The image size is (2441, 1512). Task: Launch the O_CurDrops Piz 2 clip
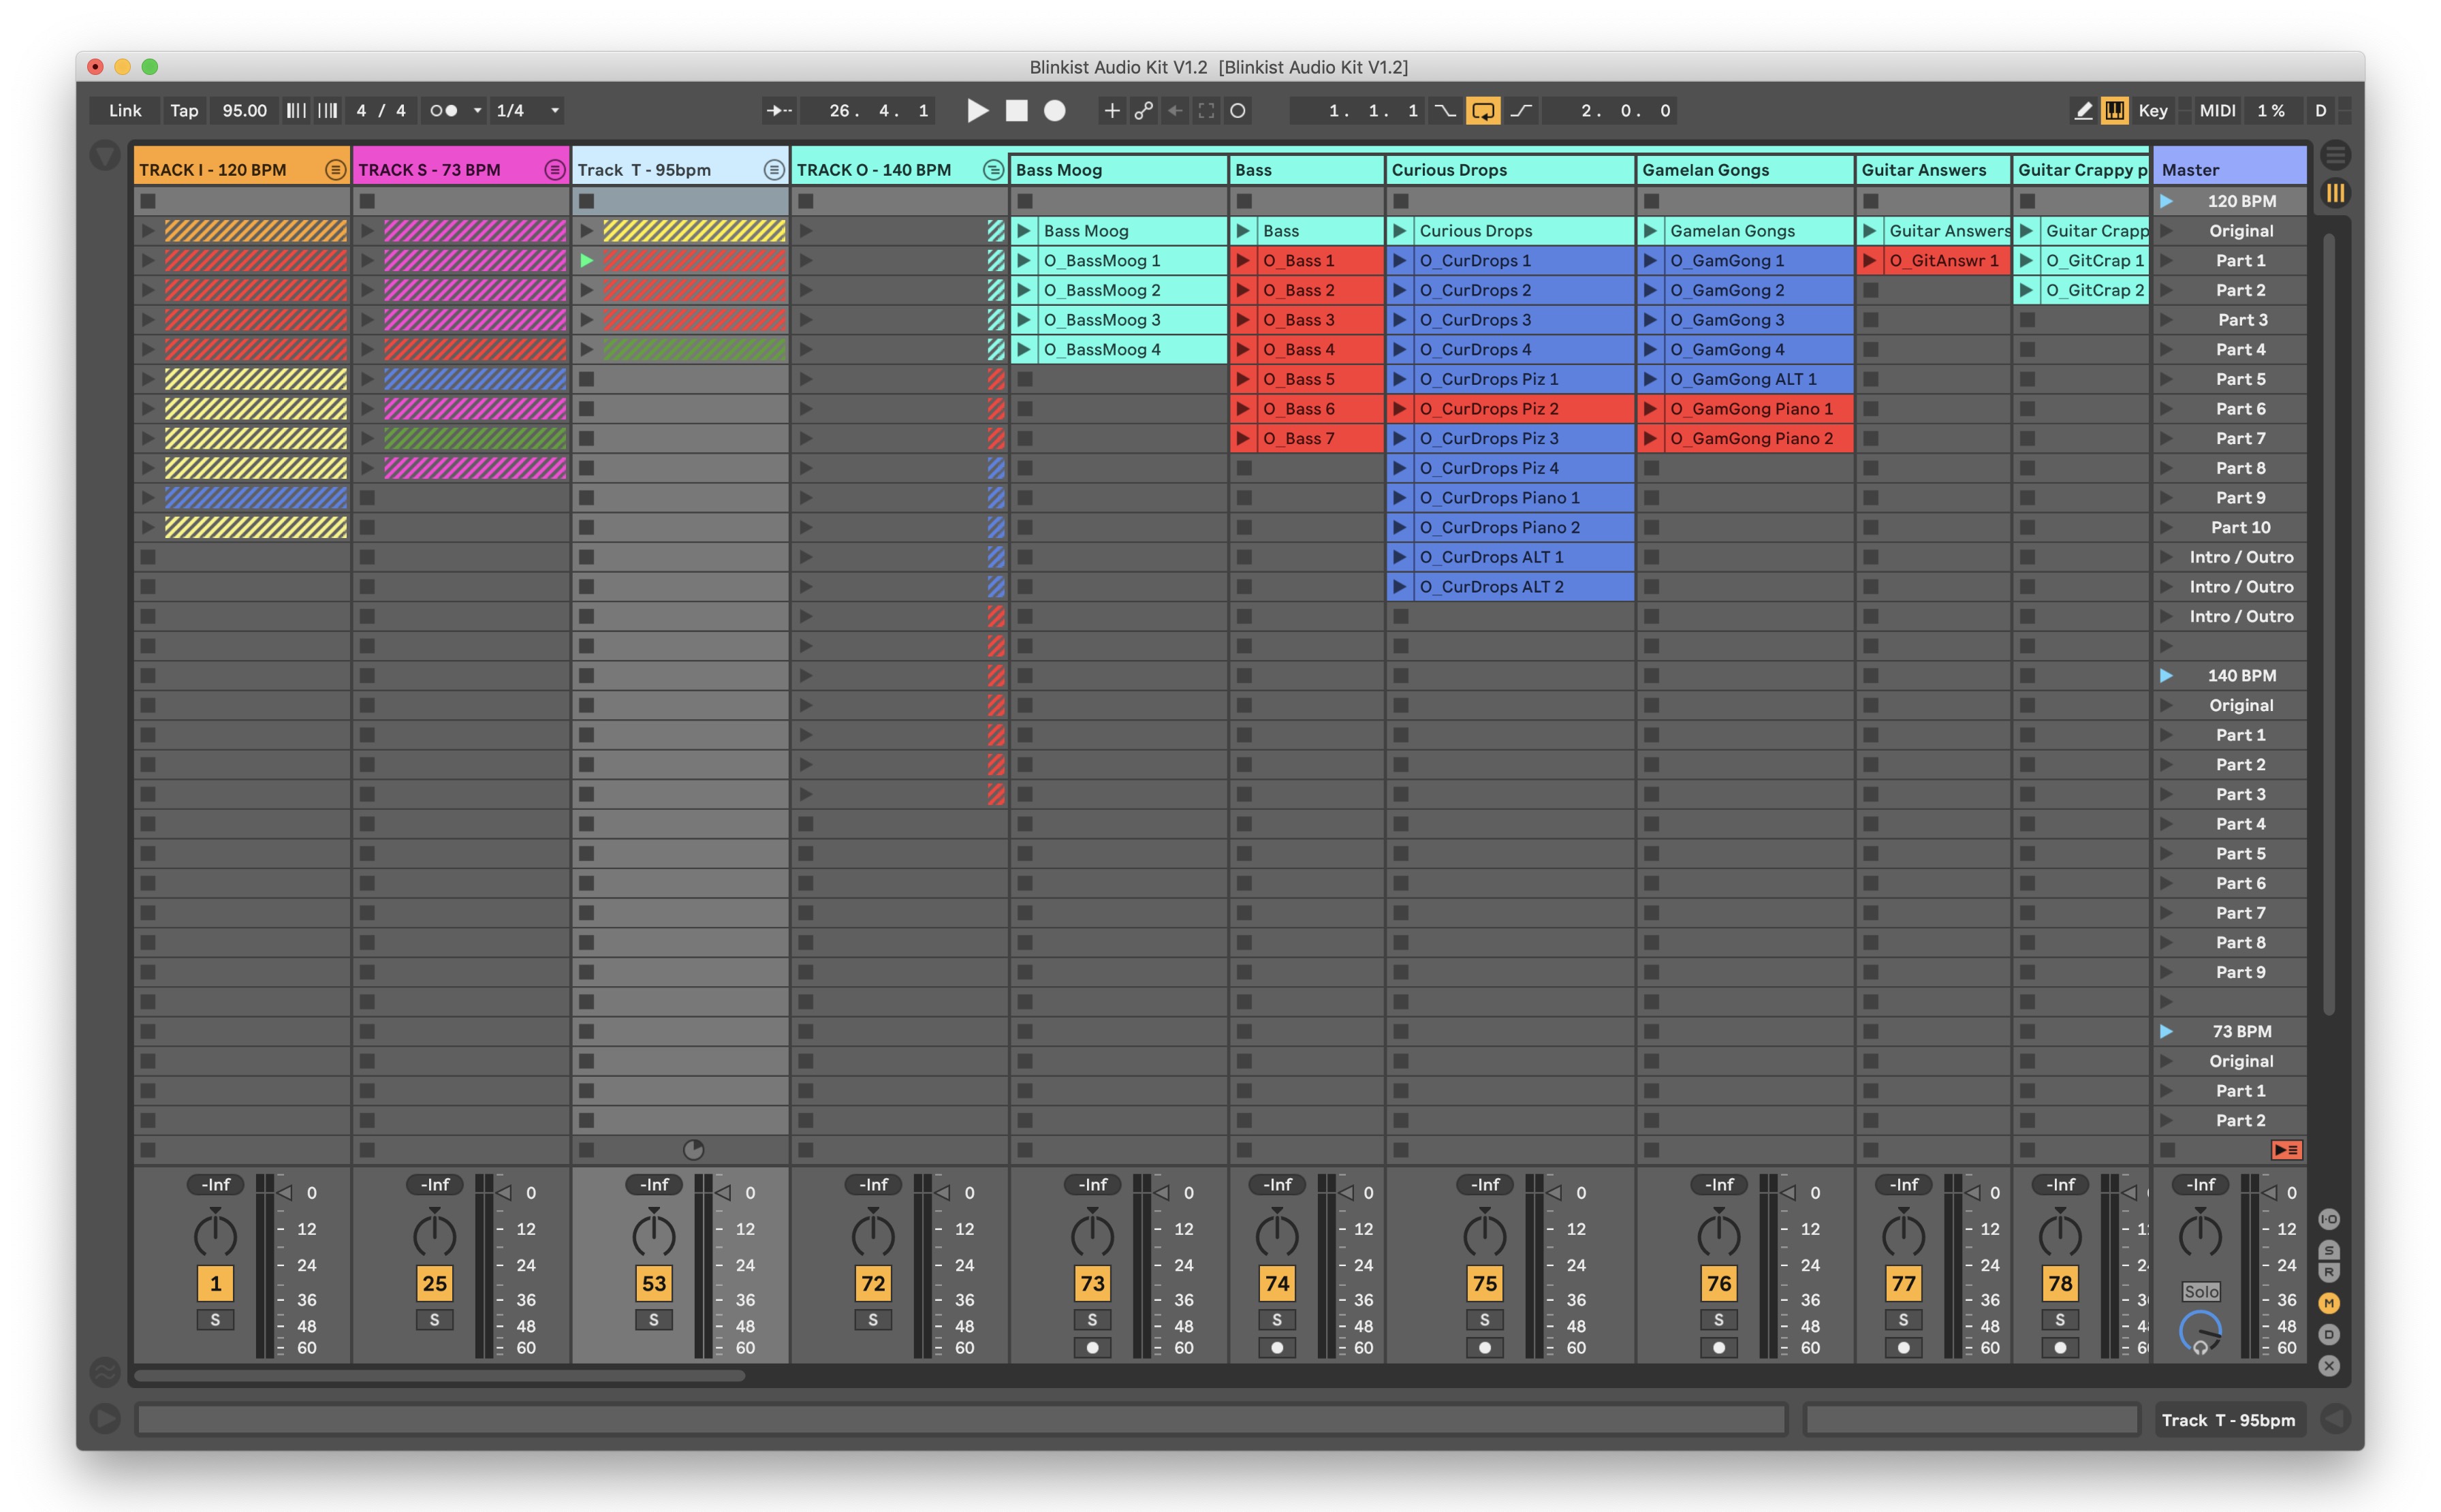1400,409
